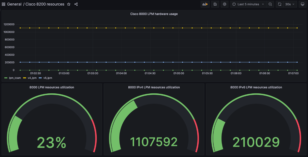Click the 1200000 y-axis label

9,24
